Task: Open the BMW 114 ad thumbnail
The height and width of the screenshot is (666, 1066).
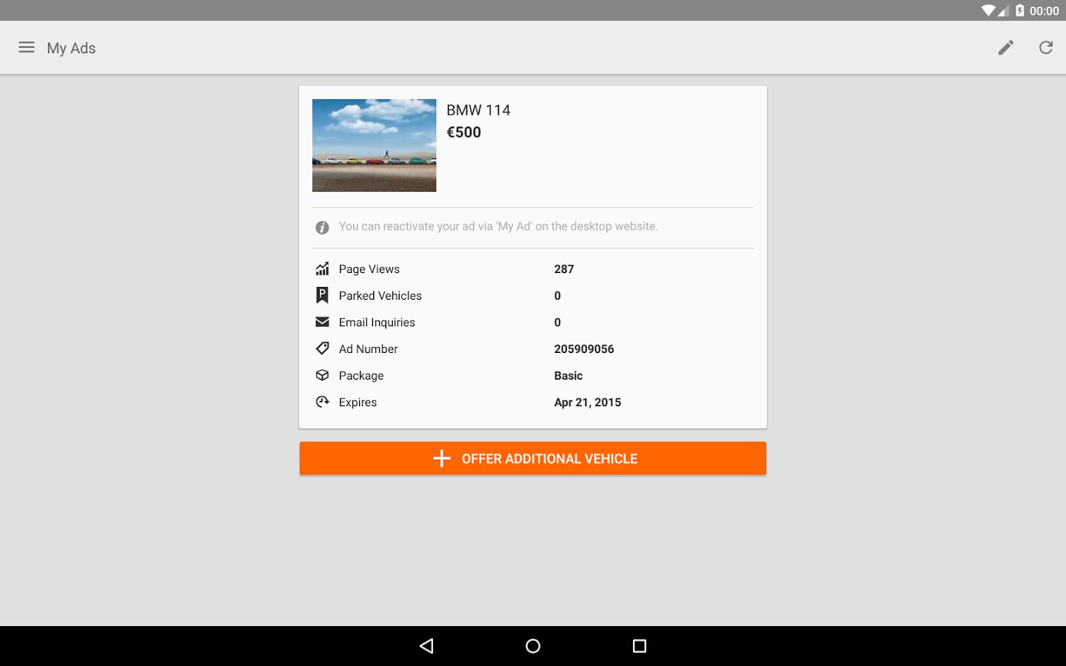Action: click(374, 145)
